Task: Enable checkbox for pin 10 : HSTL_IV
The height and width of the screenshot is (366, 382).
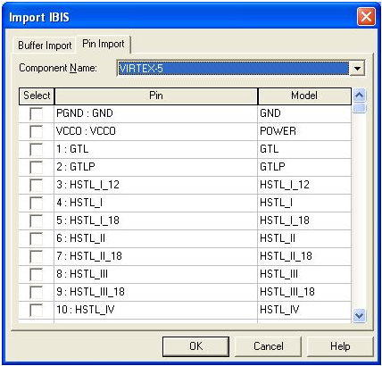Action: tap(37, 310)
